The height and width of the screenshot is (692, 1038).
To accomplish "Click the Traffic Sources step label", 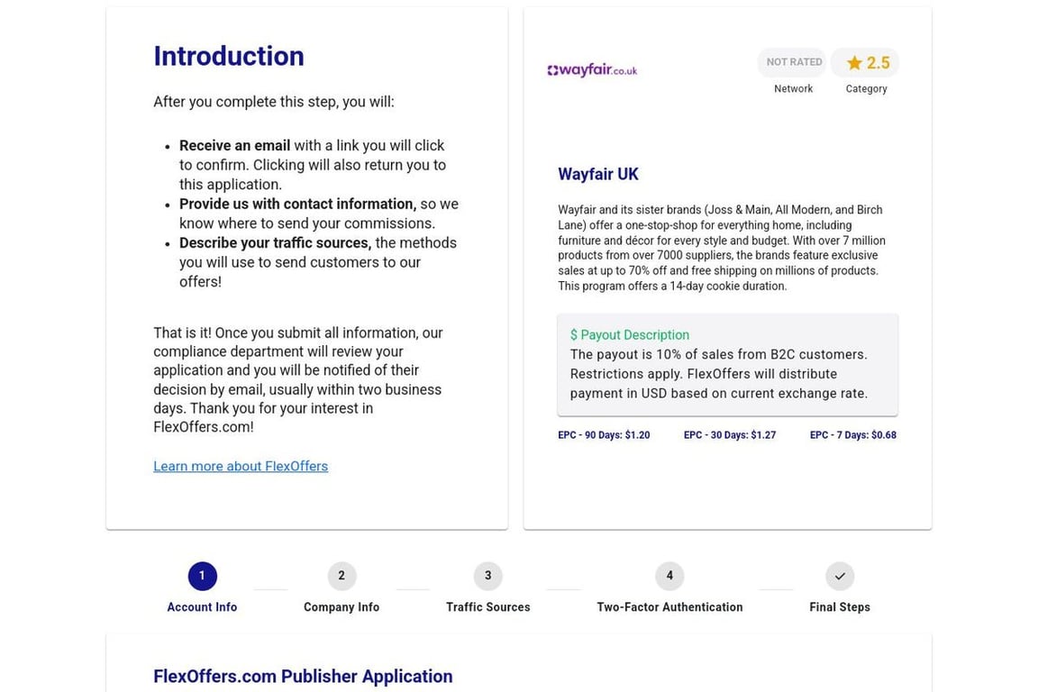I will pos(487,607).
